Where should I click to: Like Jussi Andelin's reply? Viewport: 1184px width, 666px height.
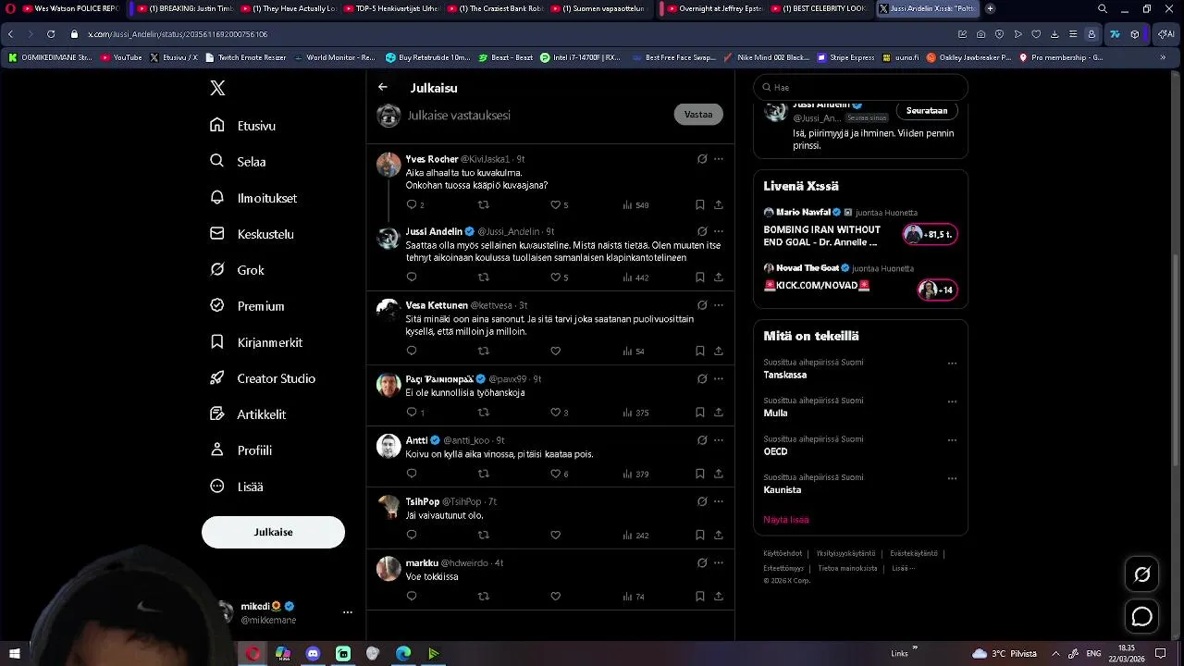pyautogui.click(x=555, y=277)
